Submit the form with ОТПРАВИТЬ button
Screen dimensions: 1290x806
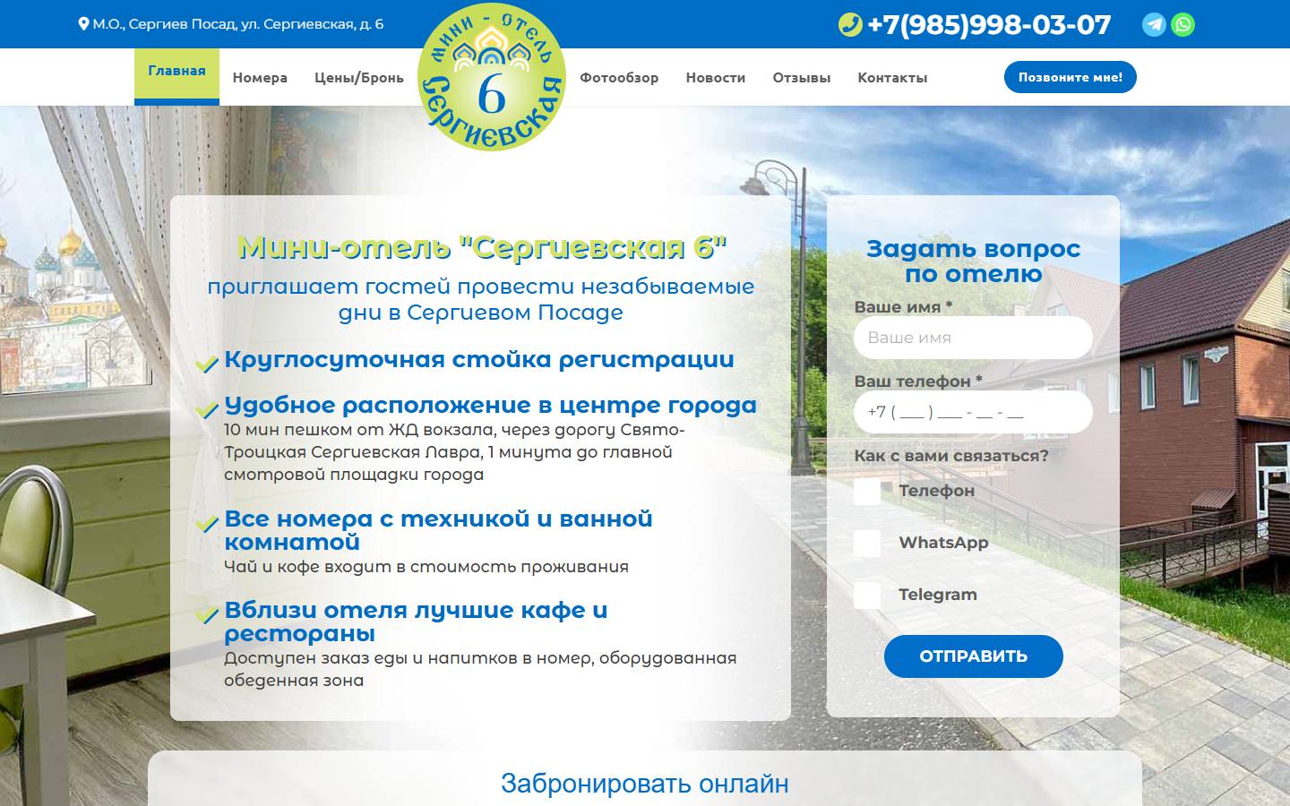[x=974, y=656]
